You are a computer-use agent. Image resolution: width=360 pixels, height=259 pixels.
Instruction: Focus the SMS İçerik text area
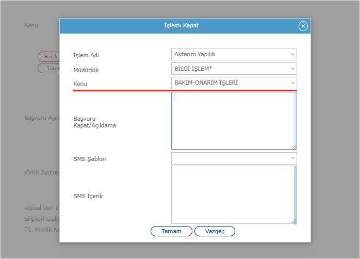click(232, 195)
